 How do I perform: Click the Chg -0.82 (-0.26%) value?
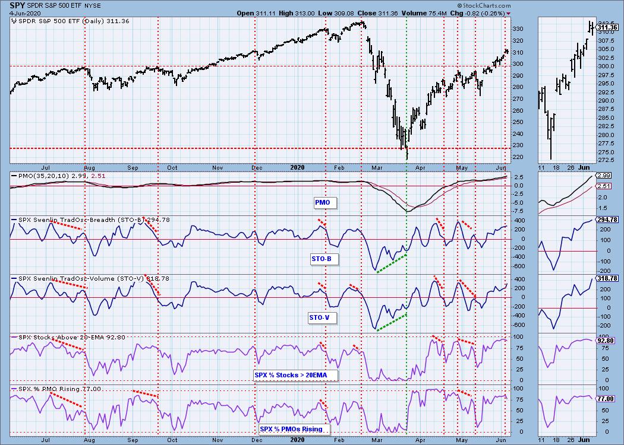pyautogui.click(x=478, y=13)
